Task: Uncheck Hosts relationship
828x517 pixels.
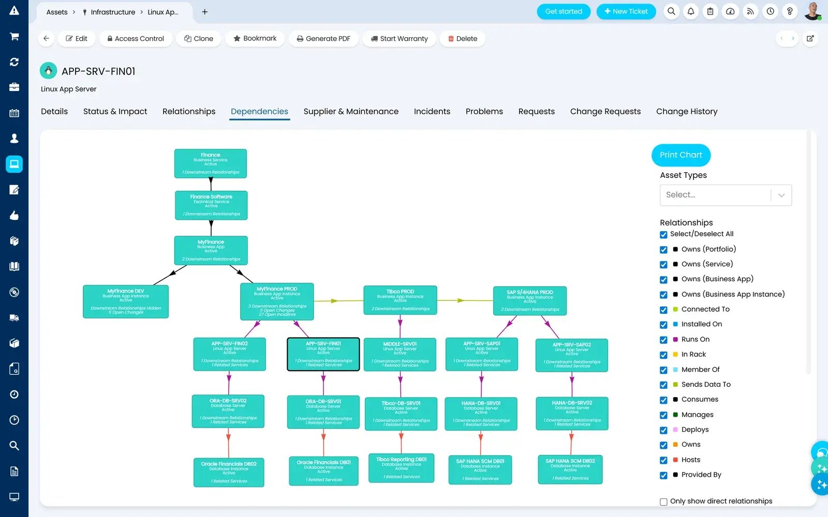Action: coord(663,460)
